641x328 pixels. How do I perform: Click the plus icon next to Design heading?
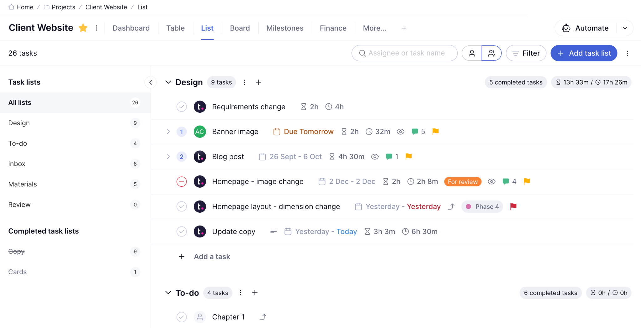point(259,82)
